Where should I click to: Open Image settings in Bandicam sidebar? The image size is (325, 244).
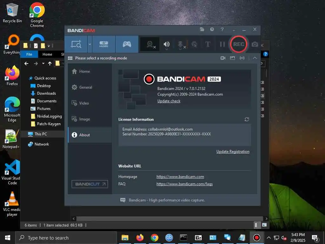point(90,119)
